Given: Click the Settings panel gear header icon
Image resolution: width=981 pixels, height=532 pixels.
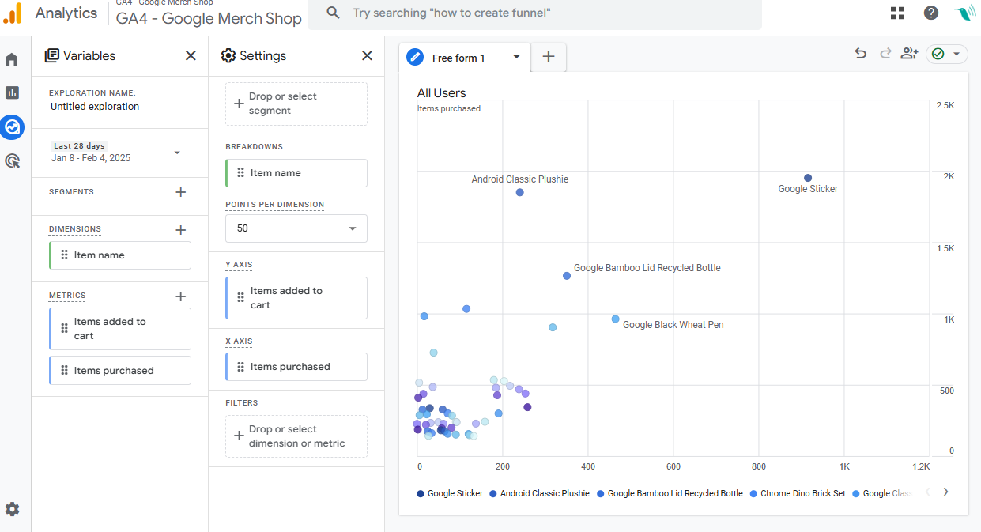Looking at the screenshot, I should pos(228,55).
